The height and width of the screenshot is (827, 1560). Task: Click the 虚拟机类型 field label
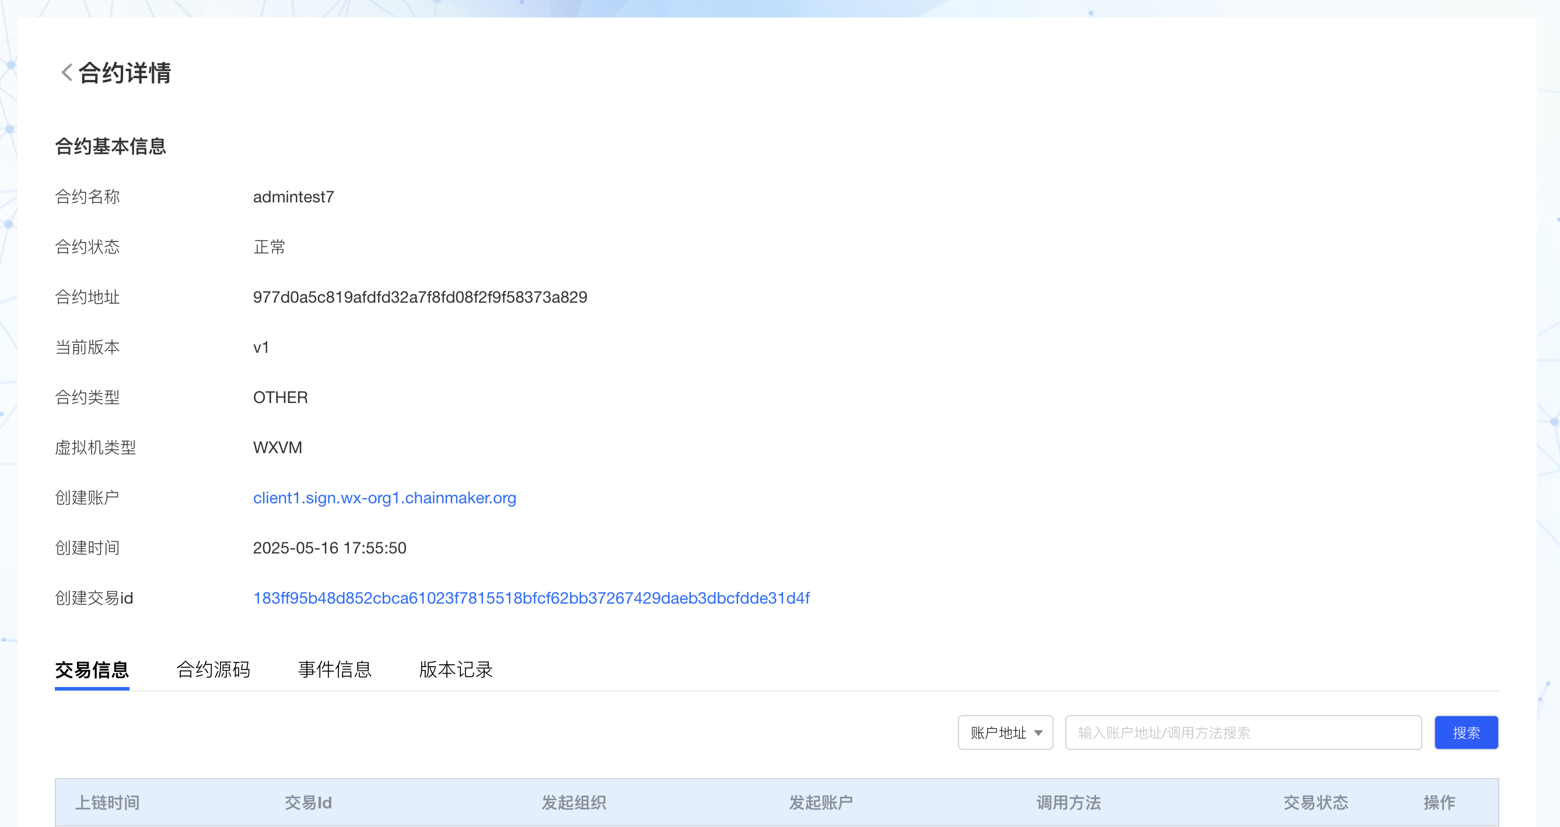(95, 448)
